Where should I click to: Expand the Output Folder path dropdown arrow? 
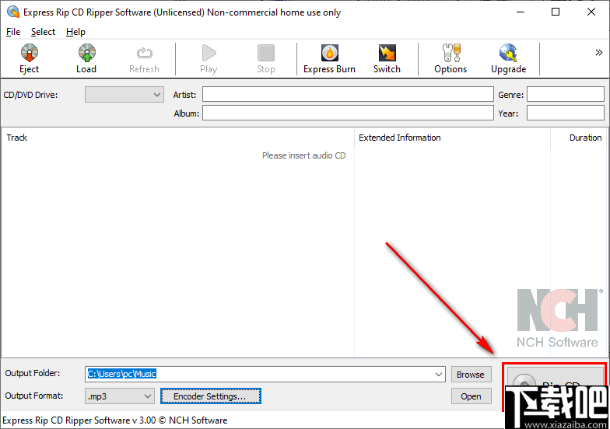click(439, 375)
